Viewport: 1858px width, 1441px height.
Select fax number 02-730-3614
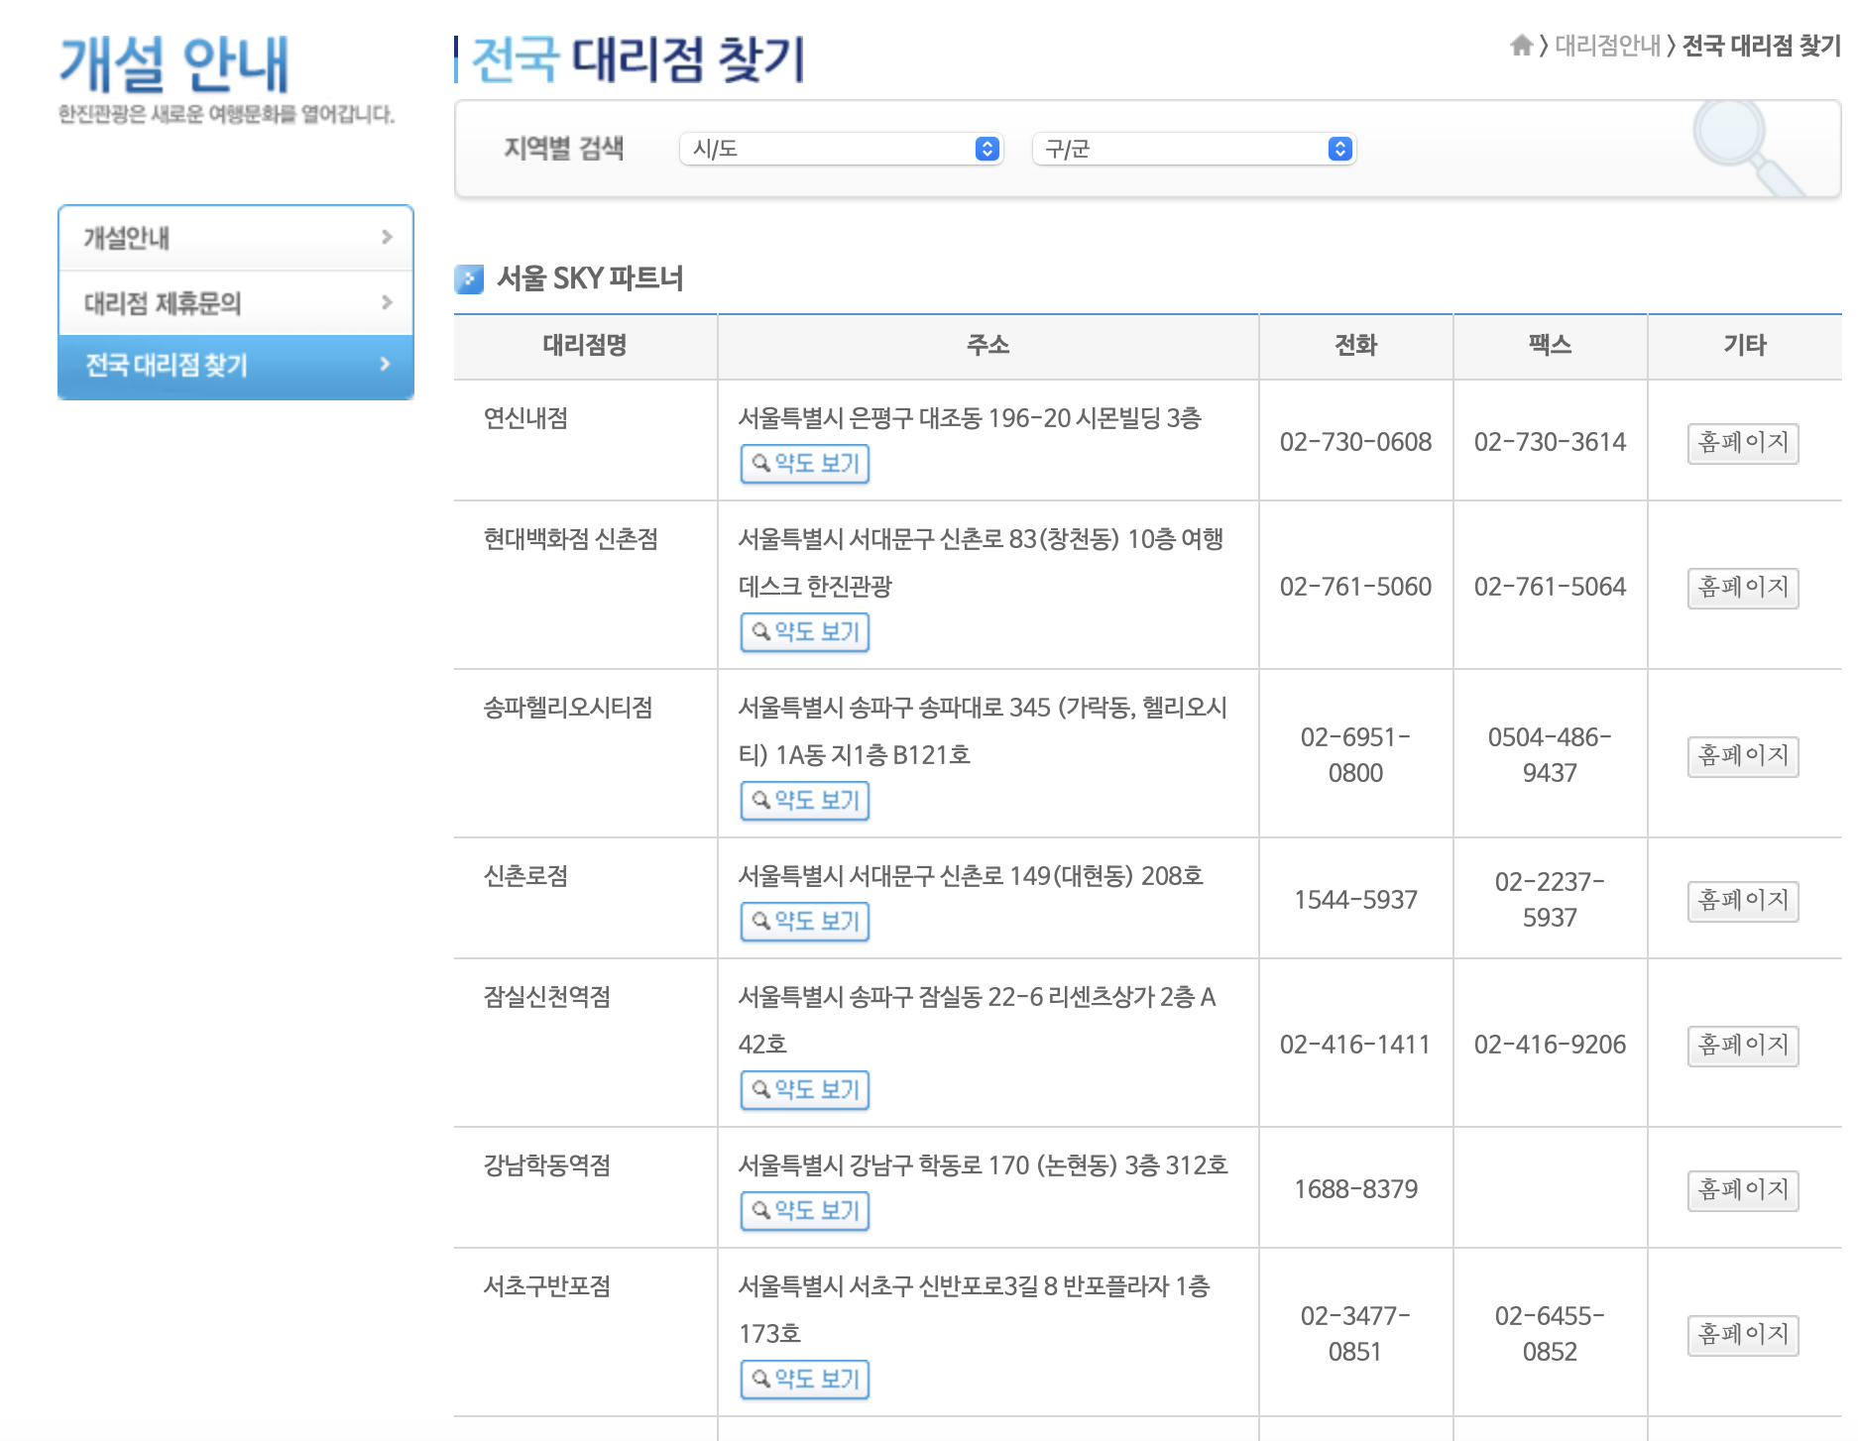(1550, 442)
